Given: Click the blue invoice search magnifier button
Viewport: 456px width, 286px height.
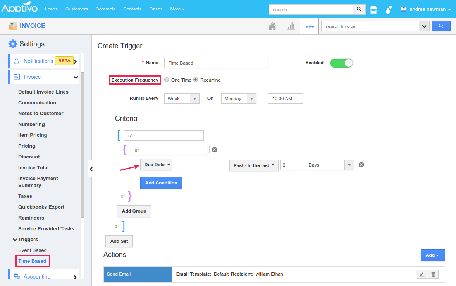Looking at the screenshot, I should pyautogui.click(x=441, y=26).
